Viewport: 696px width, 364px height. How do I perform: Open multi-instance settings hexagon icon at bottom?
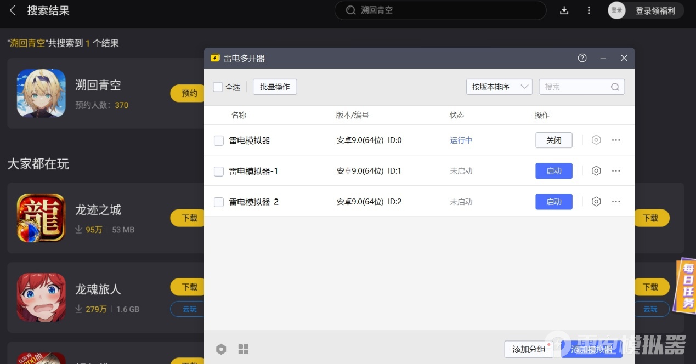pos(221,349)
